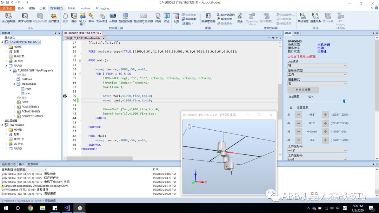Switch to the 建模 ribbon tab

[x=32, y=8]
